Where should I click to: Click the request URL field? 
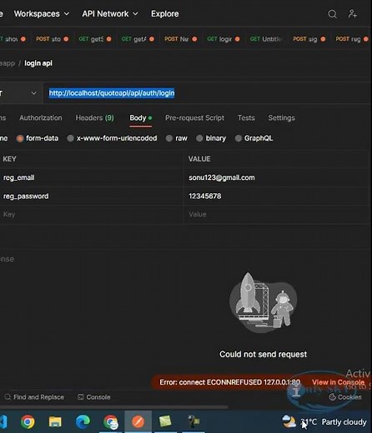click(207, 93)
